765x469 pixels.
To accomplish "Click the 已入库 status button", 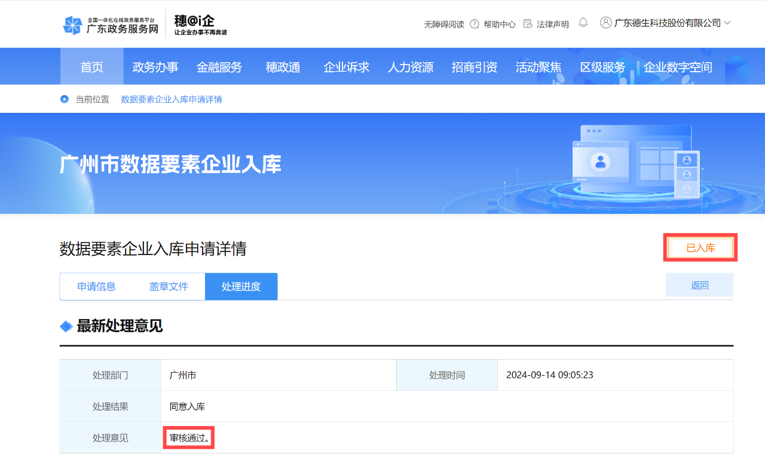I will click(700, 248).
